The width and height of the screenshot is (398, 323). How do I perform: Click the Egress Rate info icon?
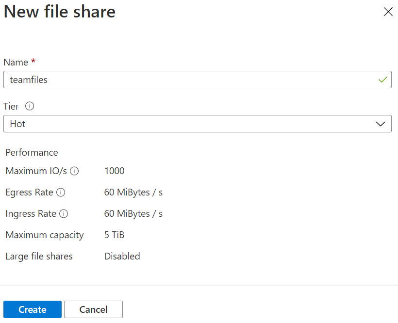(x=61, y=193)
